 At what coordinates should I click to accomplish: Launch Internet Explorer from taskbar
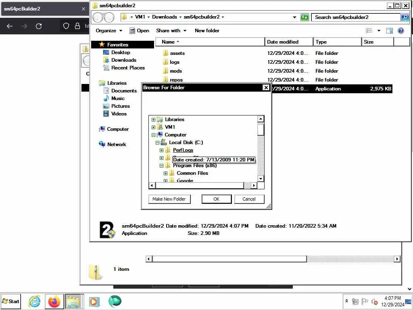click(35, 301)
